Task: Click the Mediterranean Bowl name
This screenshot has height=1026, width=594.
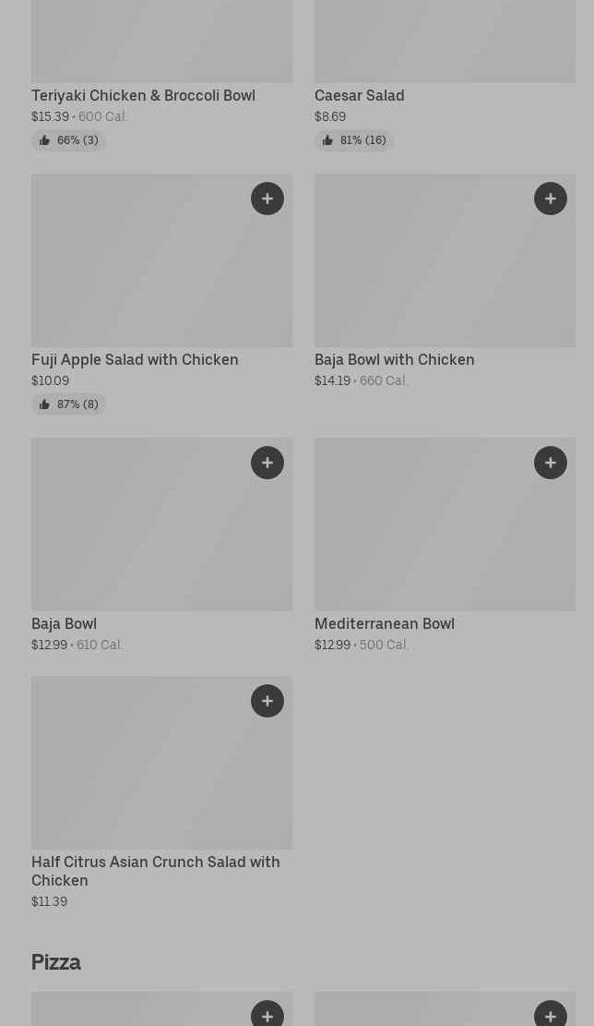Action: point(384,624)
